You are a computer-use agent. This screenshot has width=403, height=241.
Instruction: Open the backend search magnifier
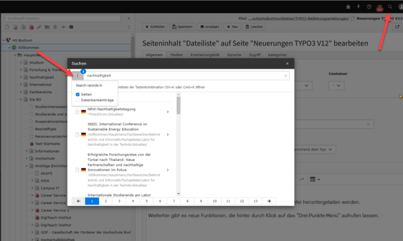pos(390,7)
